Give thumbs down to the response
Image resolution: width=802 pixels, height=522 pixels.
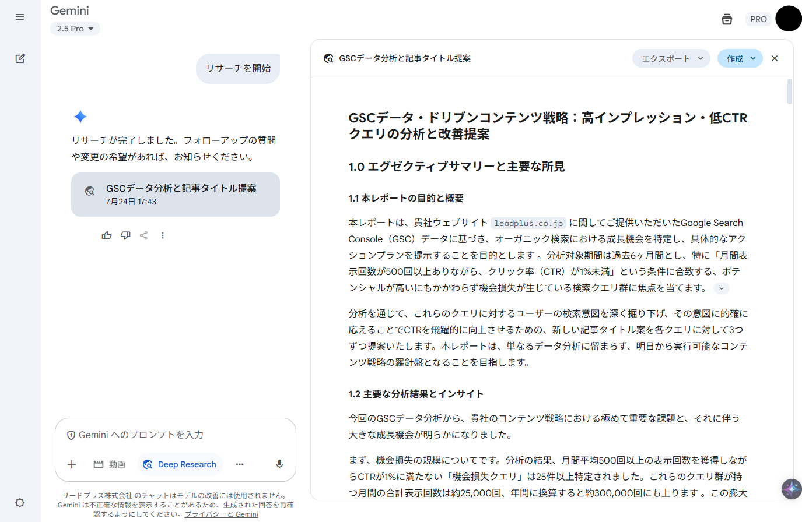pos(125,235)
